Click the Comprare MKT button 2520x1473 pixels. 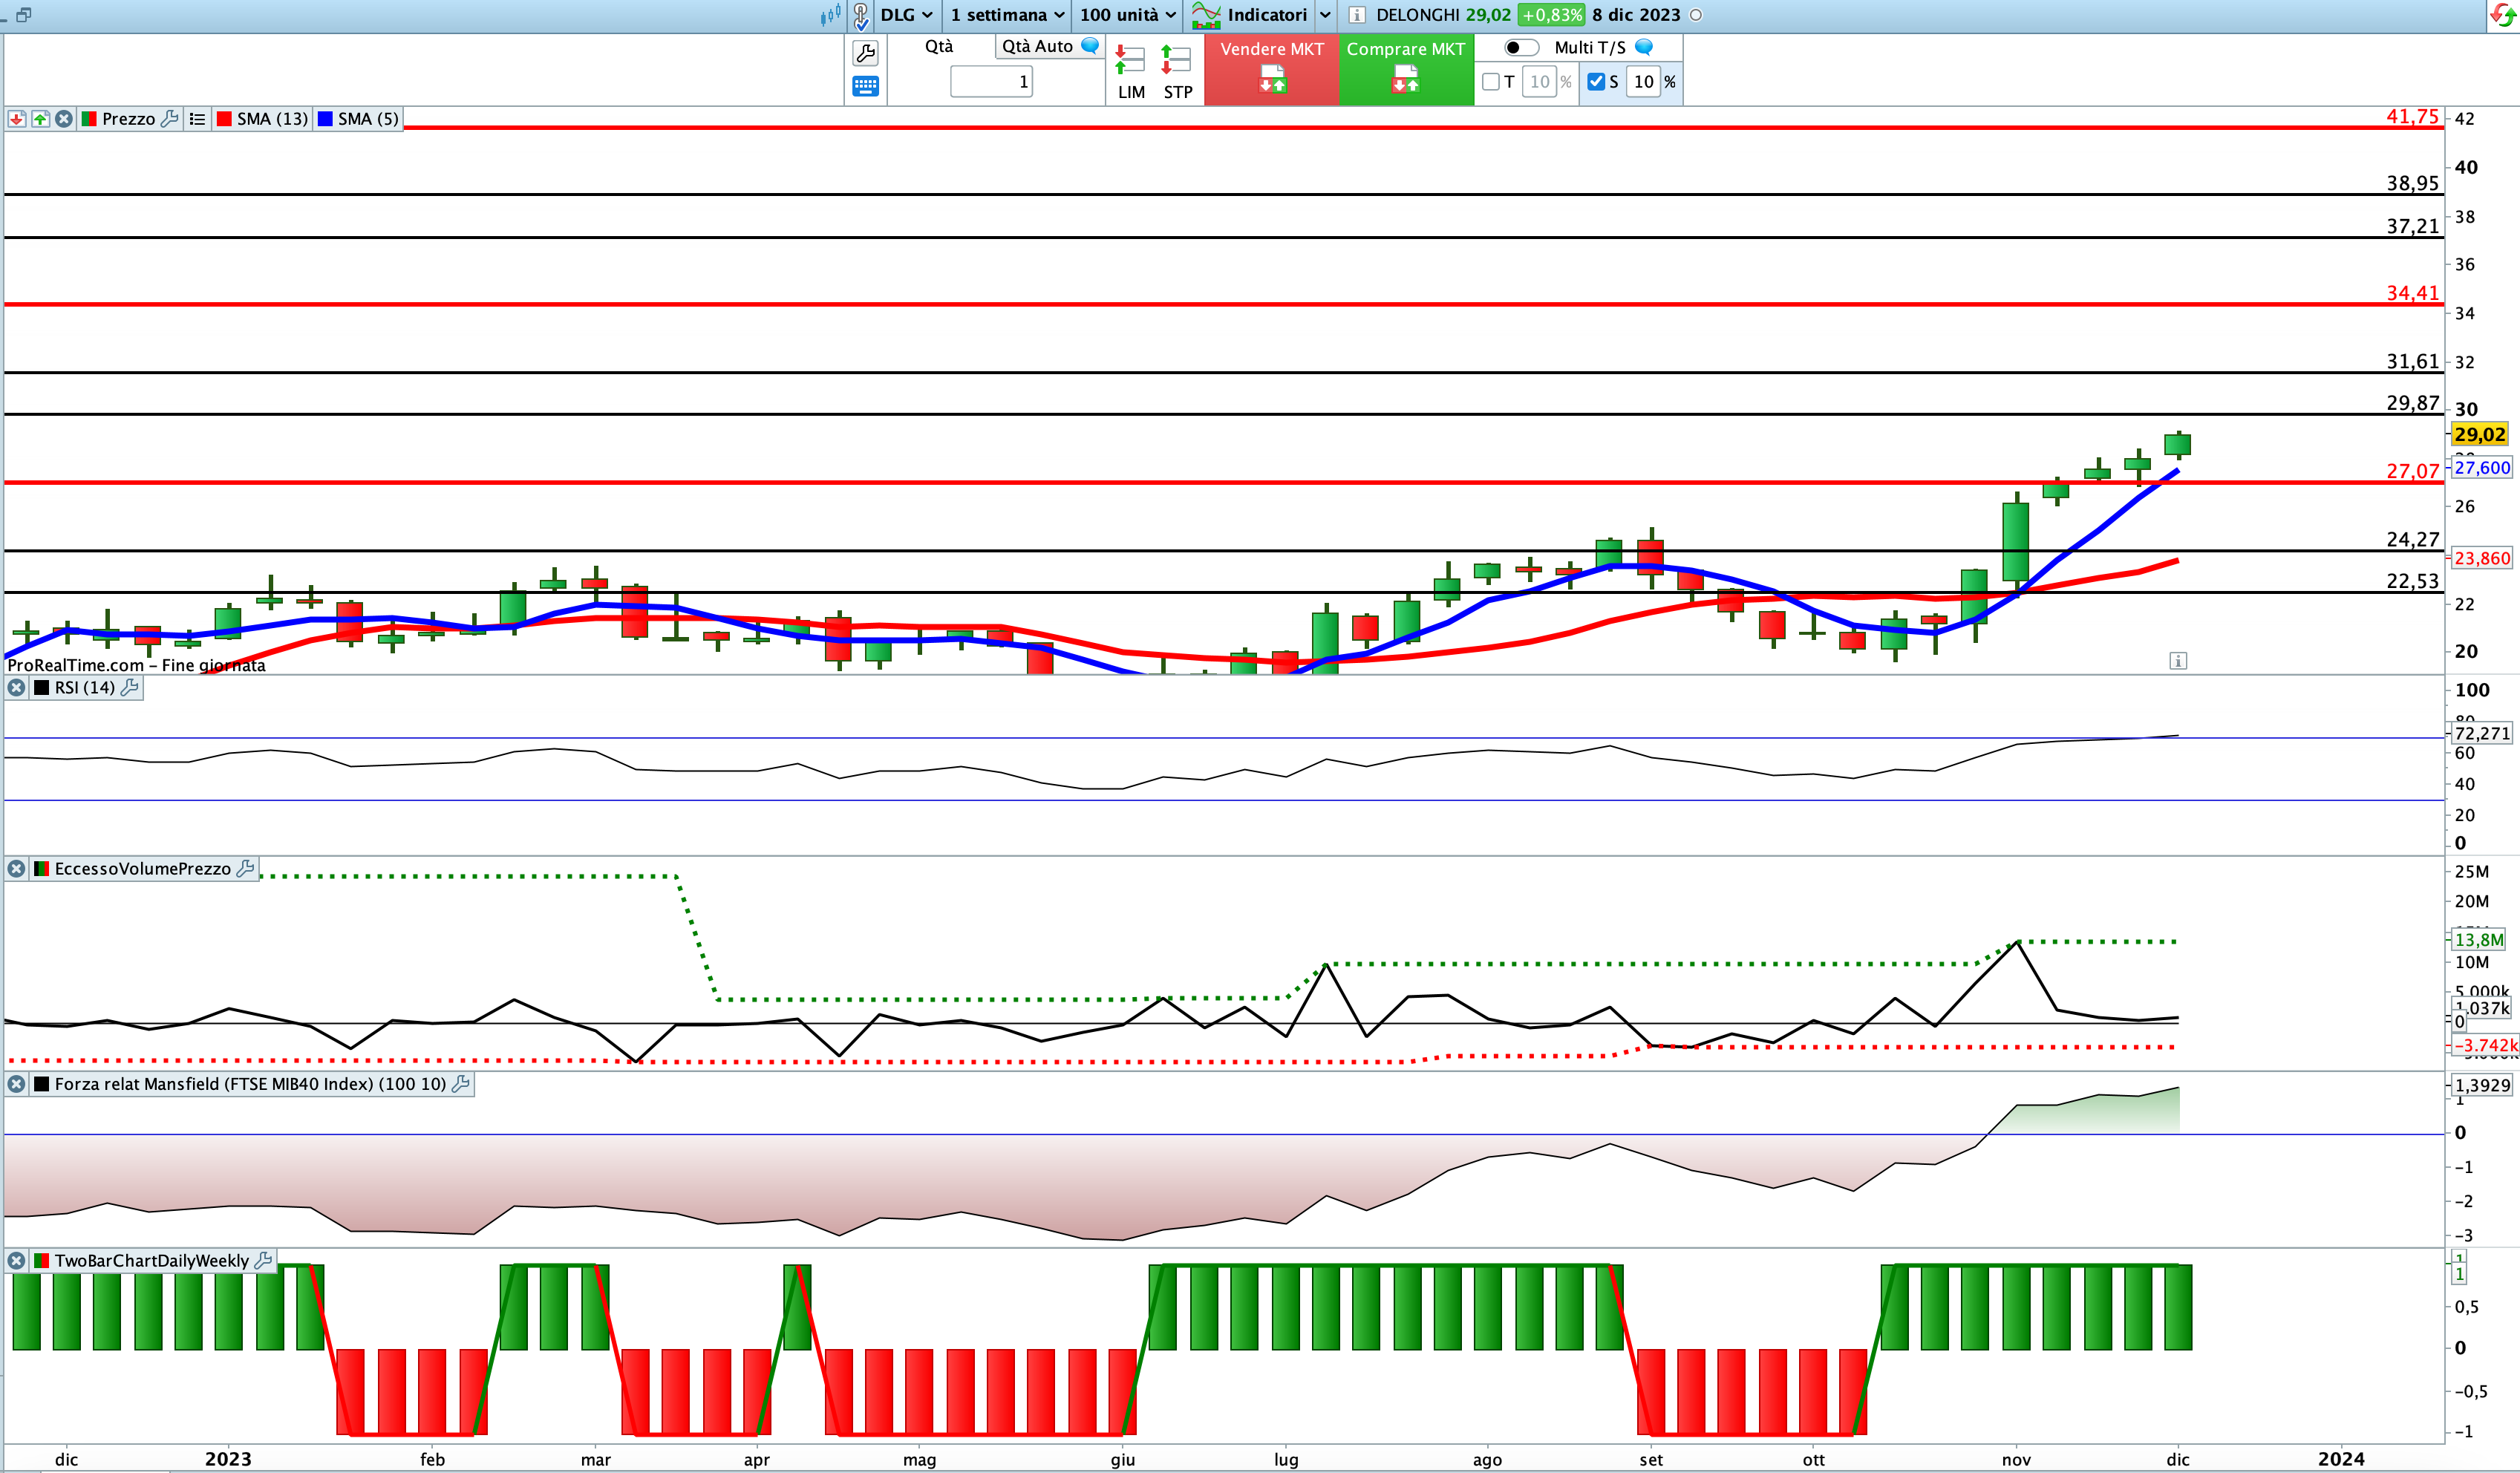1406,69
